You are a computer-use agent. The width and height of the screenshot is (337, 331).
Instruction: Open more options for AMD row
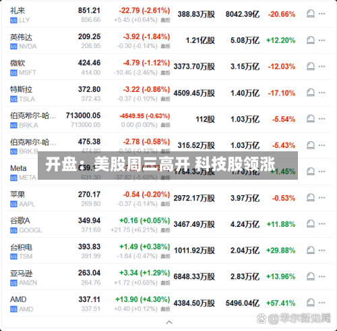(x=321, y=303)
